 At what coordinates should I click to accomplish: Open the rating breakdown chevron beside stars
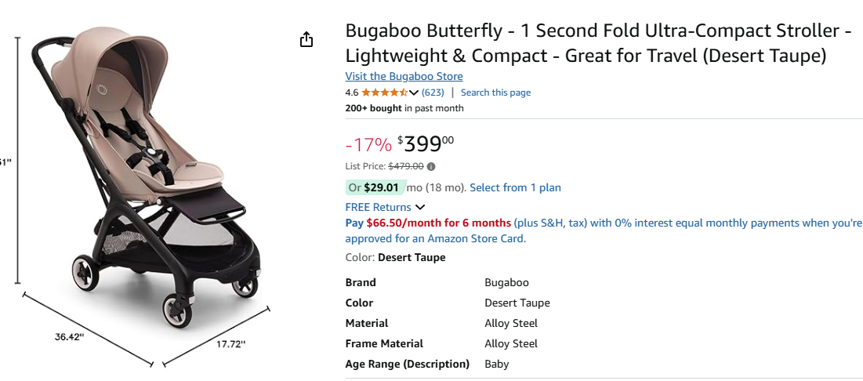414,93
